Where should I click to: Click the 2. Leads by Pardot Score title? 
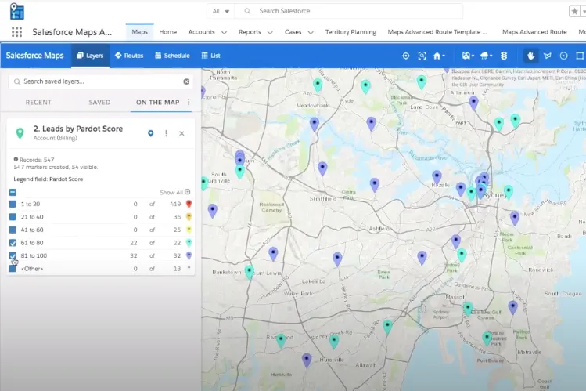click(78, 129)
